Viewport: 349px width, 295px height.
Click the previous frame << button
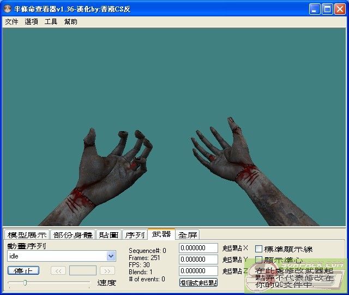[x=58, y=270]
